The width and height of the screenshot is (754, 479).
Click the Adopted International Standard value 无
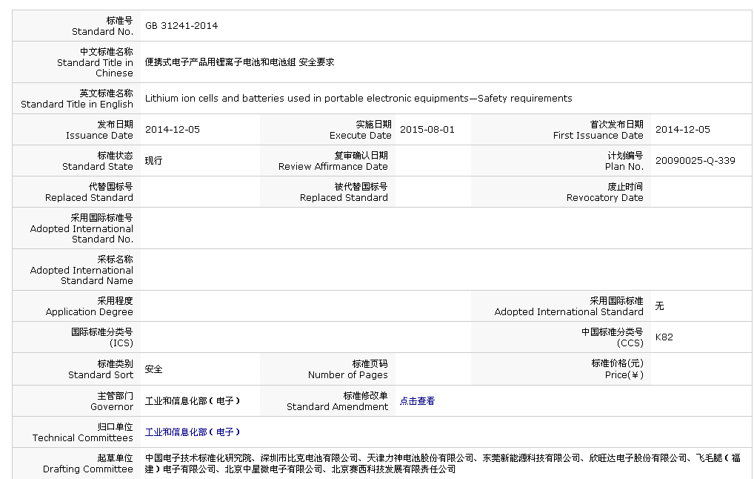click(x=659, y=306)
